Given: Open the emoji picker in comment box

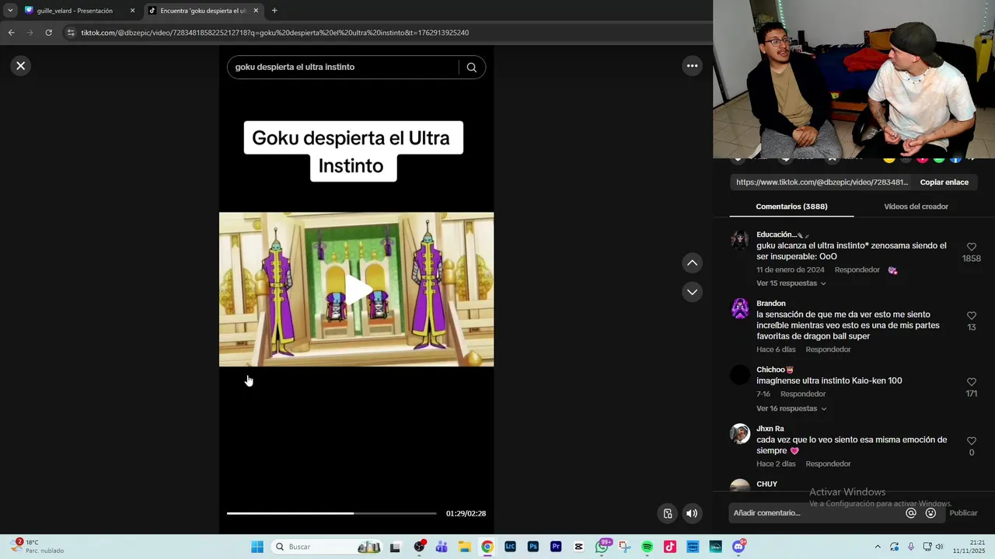Looking at the screenshot, I should pyautogui.click(x=930, y=513).
